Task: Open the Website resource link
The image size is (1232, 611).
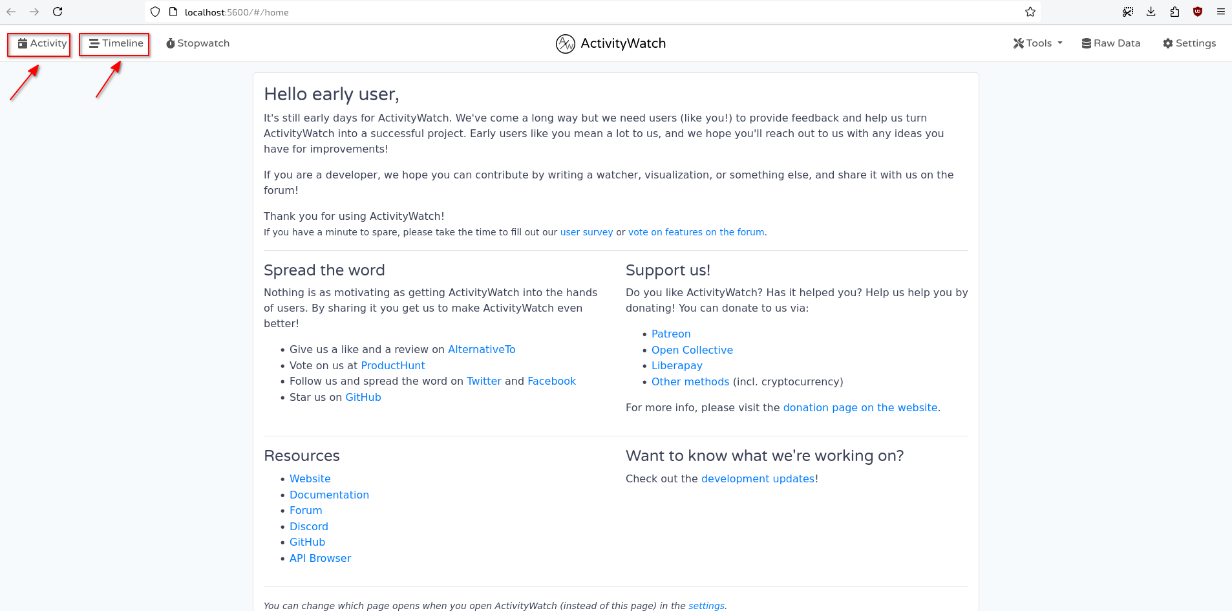Action: 310,478
